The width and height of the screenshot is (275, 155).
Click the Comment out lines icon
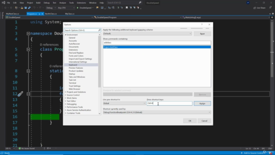coord(118,8)
